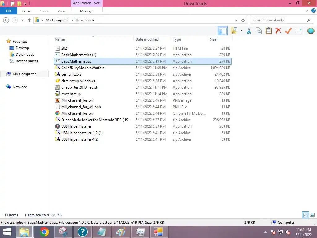Image resolution: width=317 pixels, height=238 pixels.
Task: Click the search magnifier icon
Action: tap(309, 20)
